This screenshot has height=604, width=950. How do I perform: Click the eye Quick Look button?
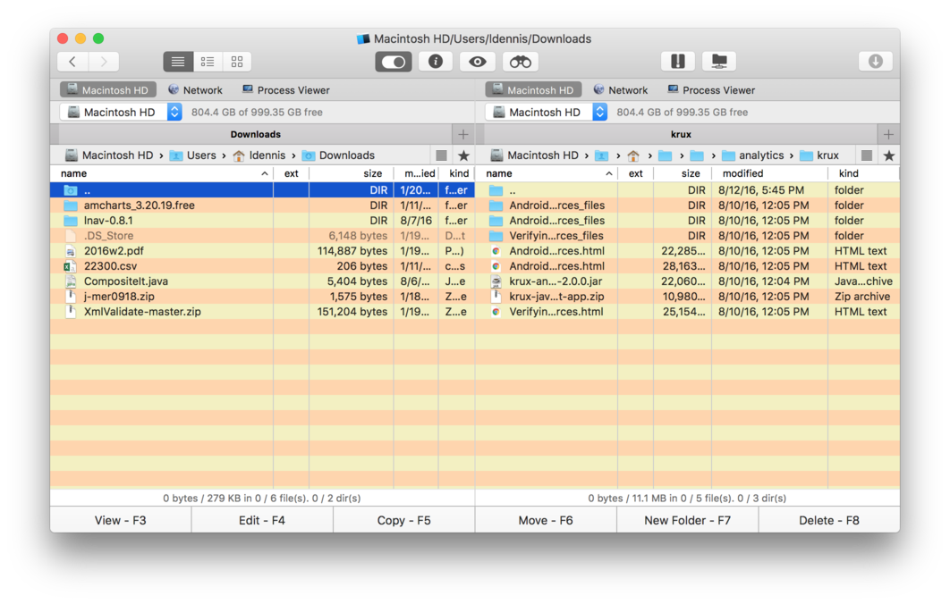coord(478,62)
